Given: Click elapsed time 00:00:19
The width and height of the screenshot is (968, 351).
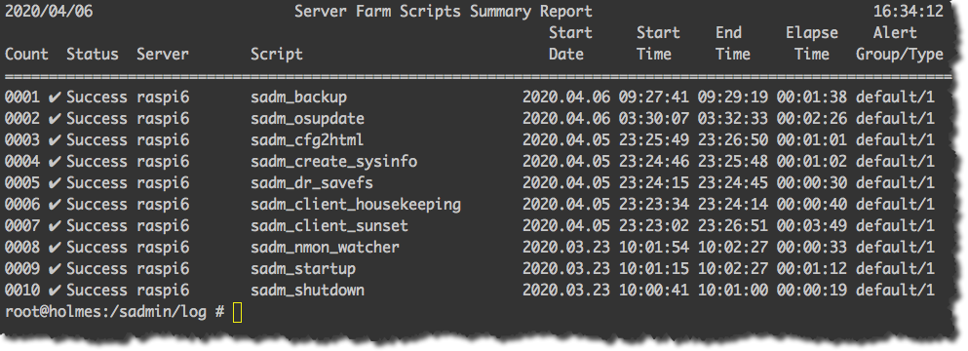Looking at the screenshot, I should 812,290.
